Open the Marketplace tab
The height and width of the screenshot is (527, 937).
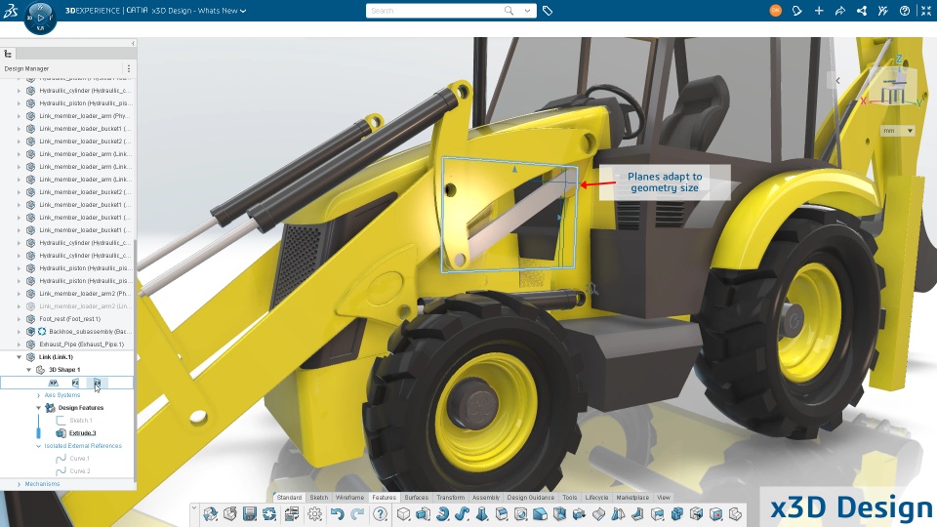632,497
